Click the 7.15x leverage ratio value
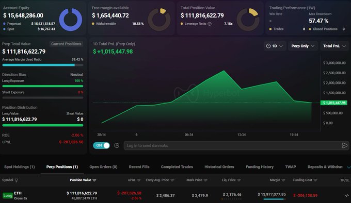Image resolution: width=351 pixels, height=203 pixels. click(228, 24)
